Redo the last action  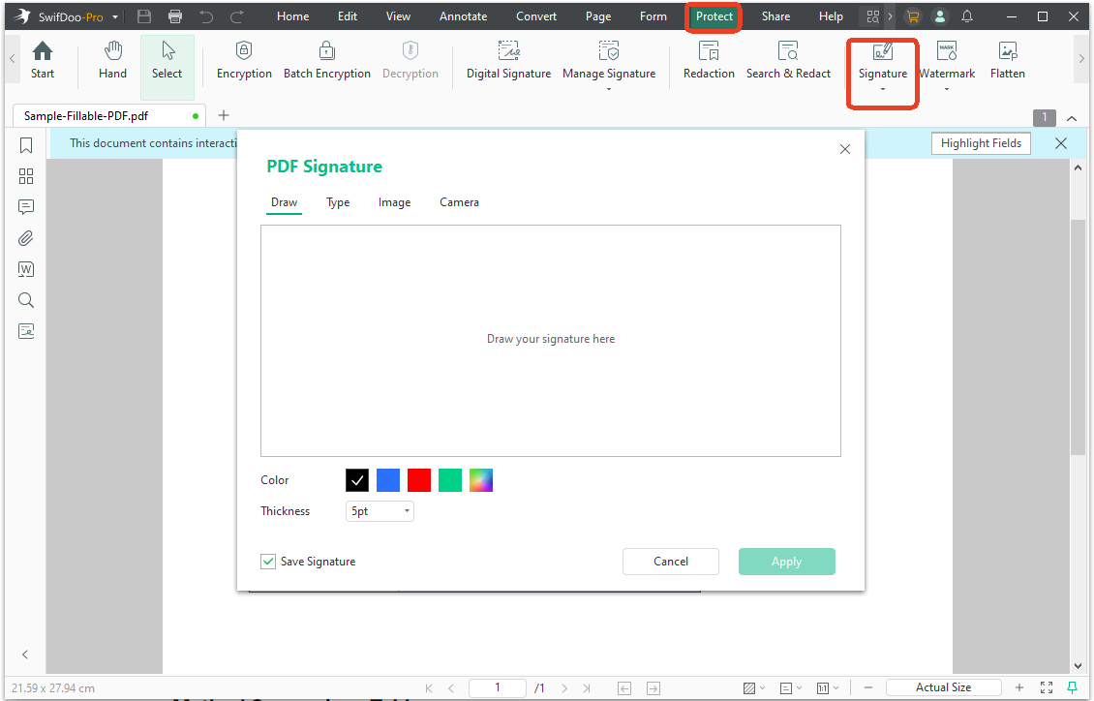coord(237,16)
